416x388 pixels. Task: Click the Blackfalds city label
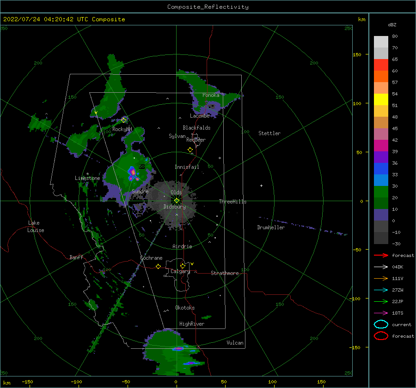pyautogui.click(x=196, y=128)
